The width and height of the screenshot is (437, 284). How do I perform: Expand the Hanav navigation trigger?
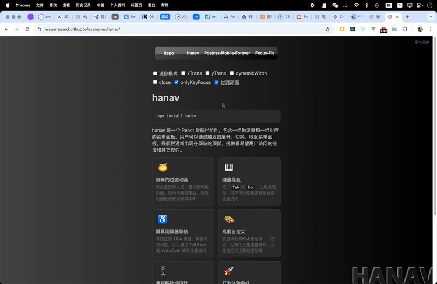pos(193,53)
